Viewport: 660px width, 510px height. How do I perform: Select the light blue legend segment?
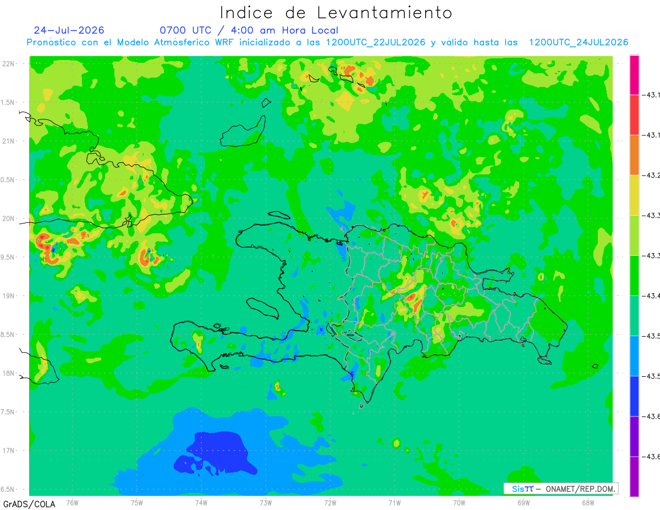pos(634,356)
